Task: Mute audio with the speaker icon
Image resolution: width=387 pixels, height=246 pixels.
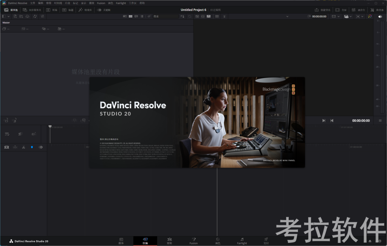Action: click(x=380, y=16)
